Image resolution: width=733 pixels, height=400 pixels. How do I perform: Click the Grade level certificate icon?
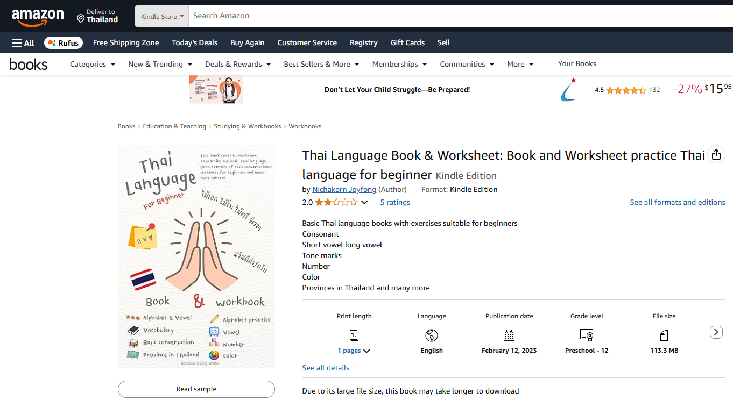tap(587, 335)
